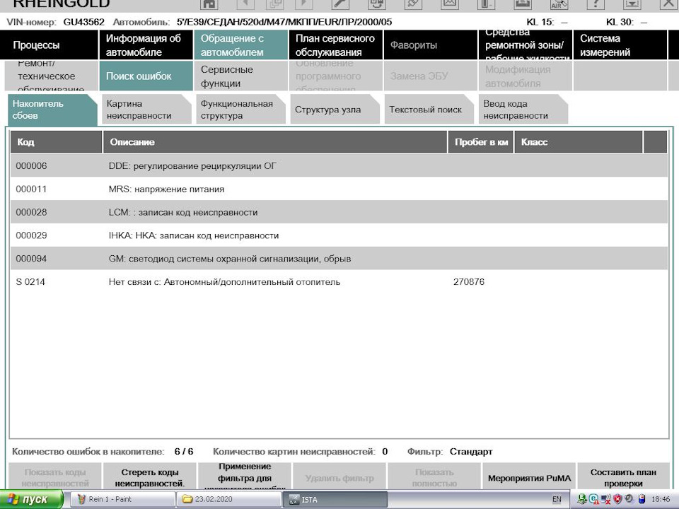Select Поиск ошибок submenu

[x=146, y=76]
